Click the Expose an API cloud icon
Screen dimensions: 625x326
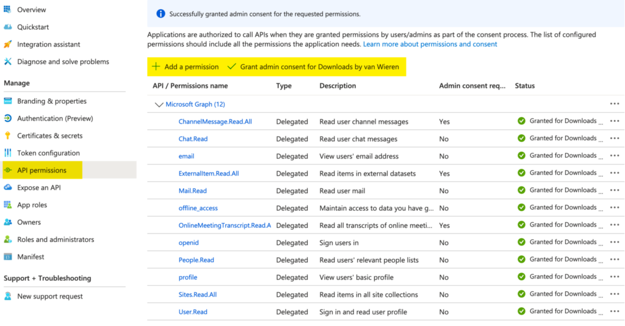[x=7, y=187]
